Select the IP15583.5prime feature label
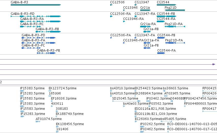Screen dimensions: 217x133 coord(32,99)
